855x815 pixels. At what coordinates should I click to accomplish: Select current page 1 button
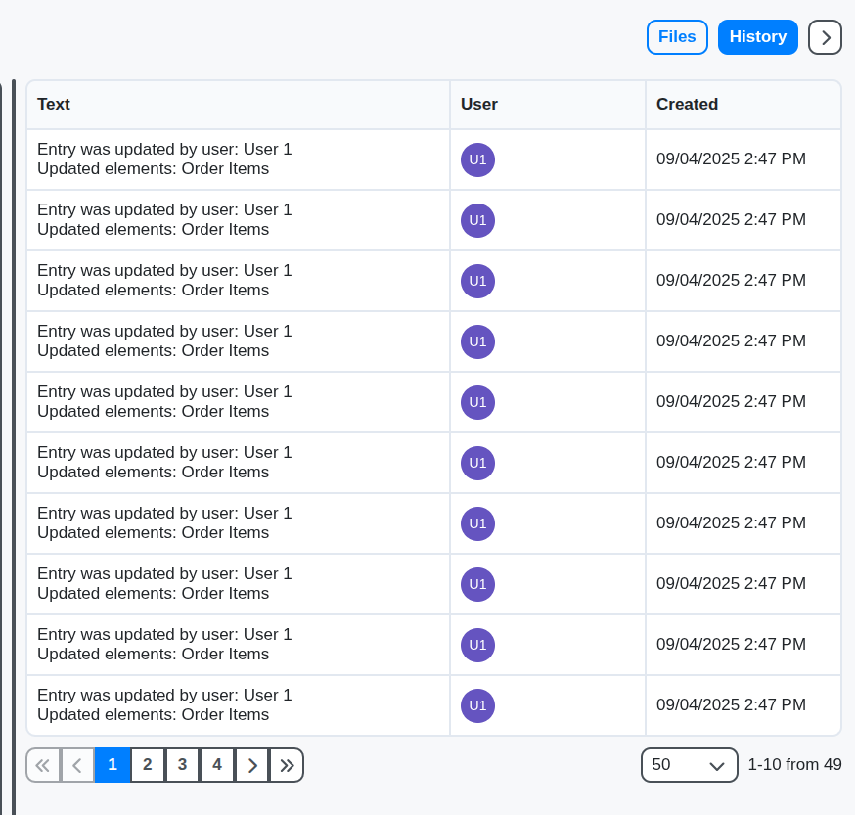coord(112,765)
